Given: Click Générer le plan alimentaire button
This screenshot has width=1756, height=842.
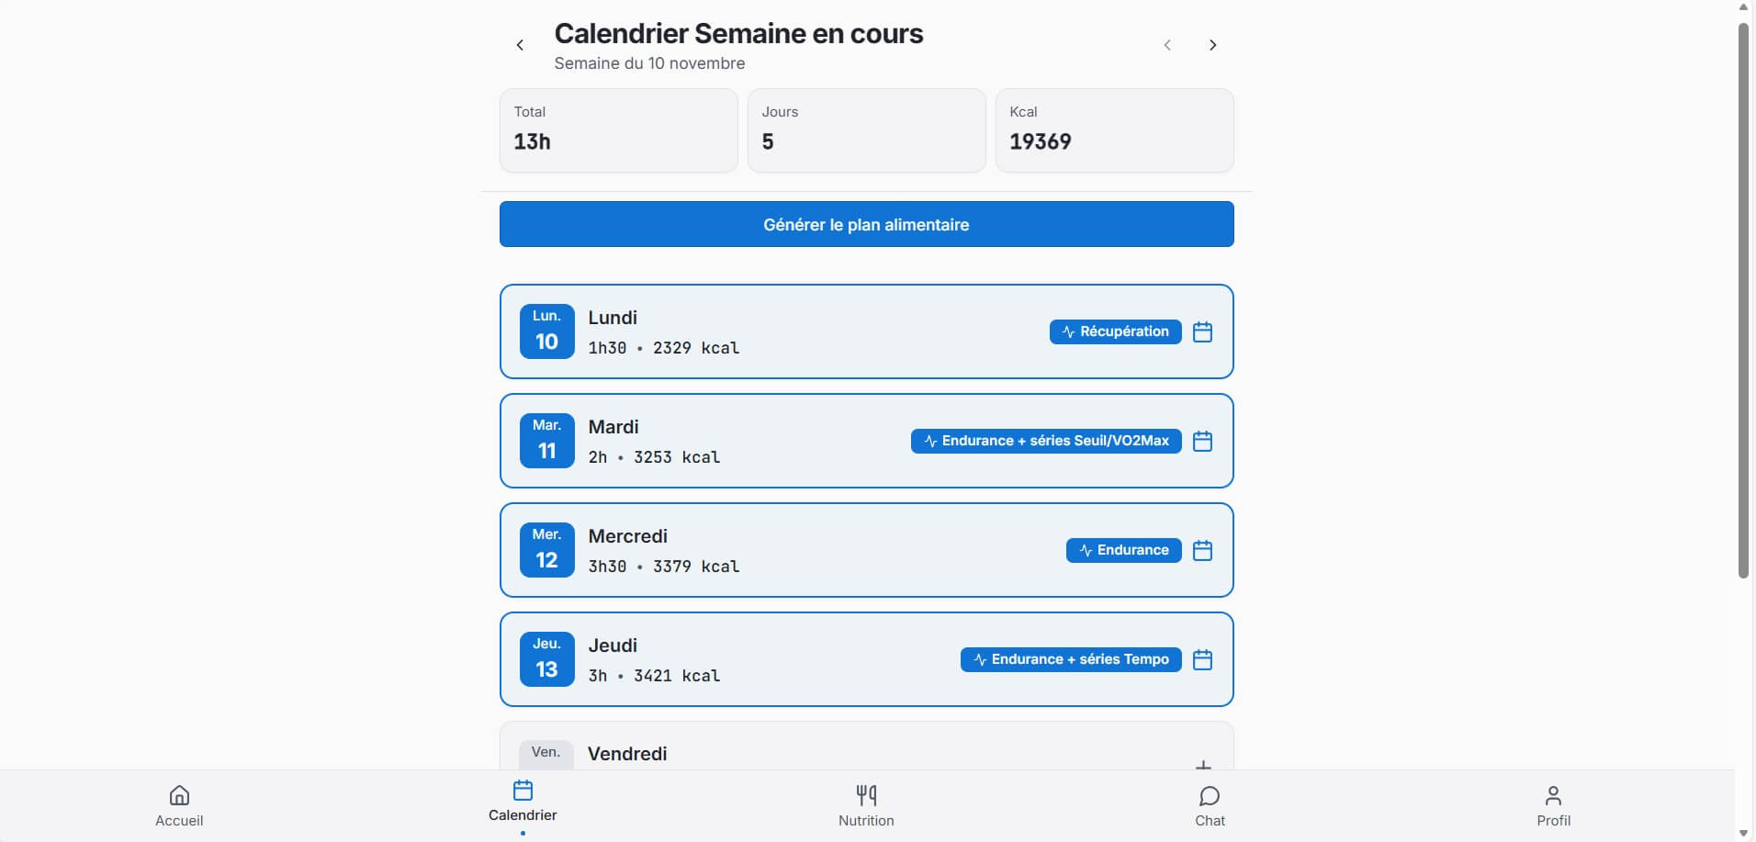Looking at the screenshot, I should pyautogui.click(x=866, y=224).
